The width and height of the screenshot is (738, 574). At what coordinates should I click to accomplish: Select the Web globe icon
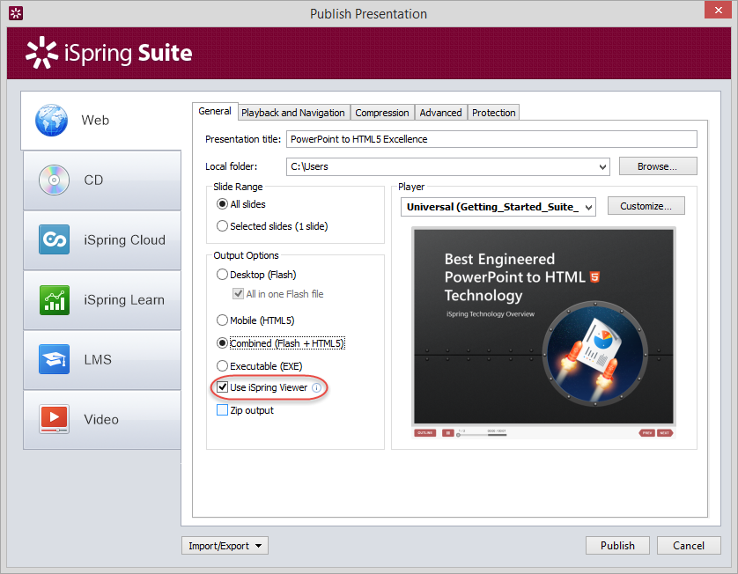coord(51,120)
